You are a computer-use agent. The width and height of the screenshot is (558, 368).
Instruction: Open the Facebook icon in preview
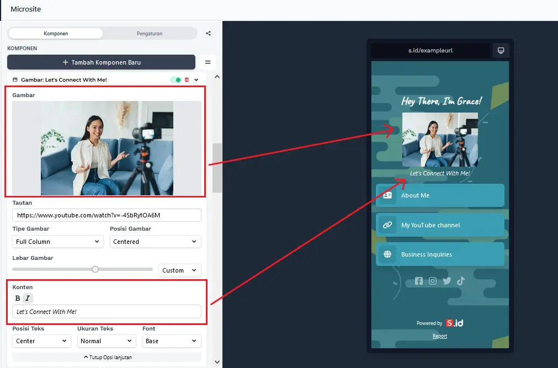[419, 281]
